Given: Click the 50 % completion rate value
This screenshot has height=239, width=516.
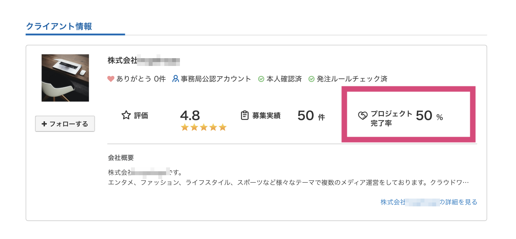Looking at the screenshot, I should (429, 116).
